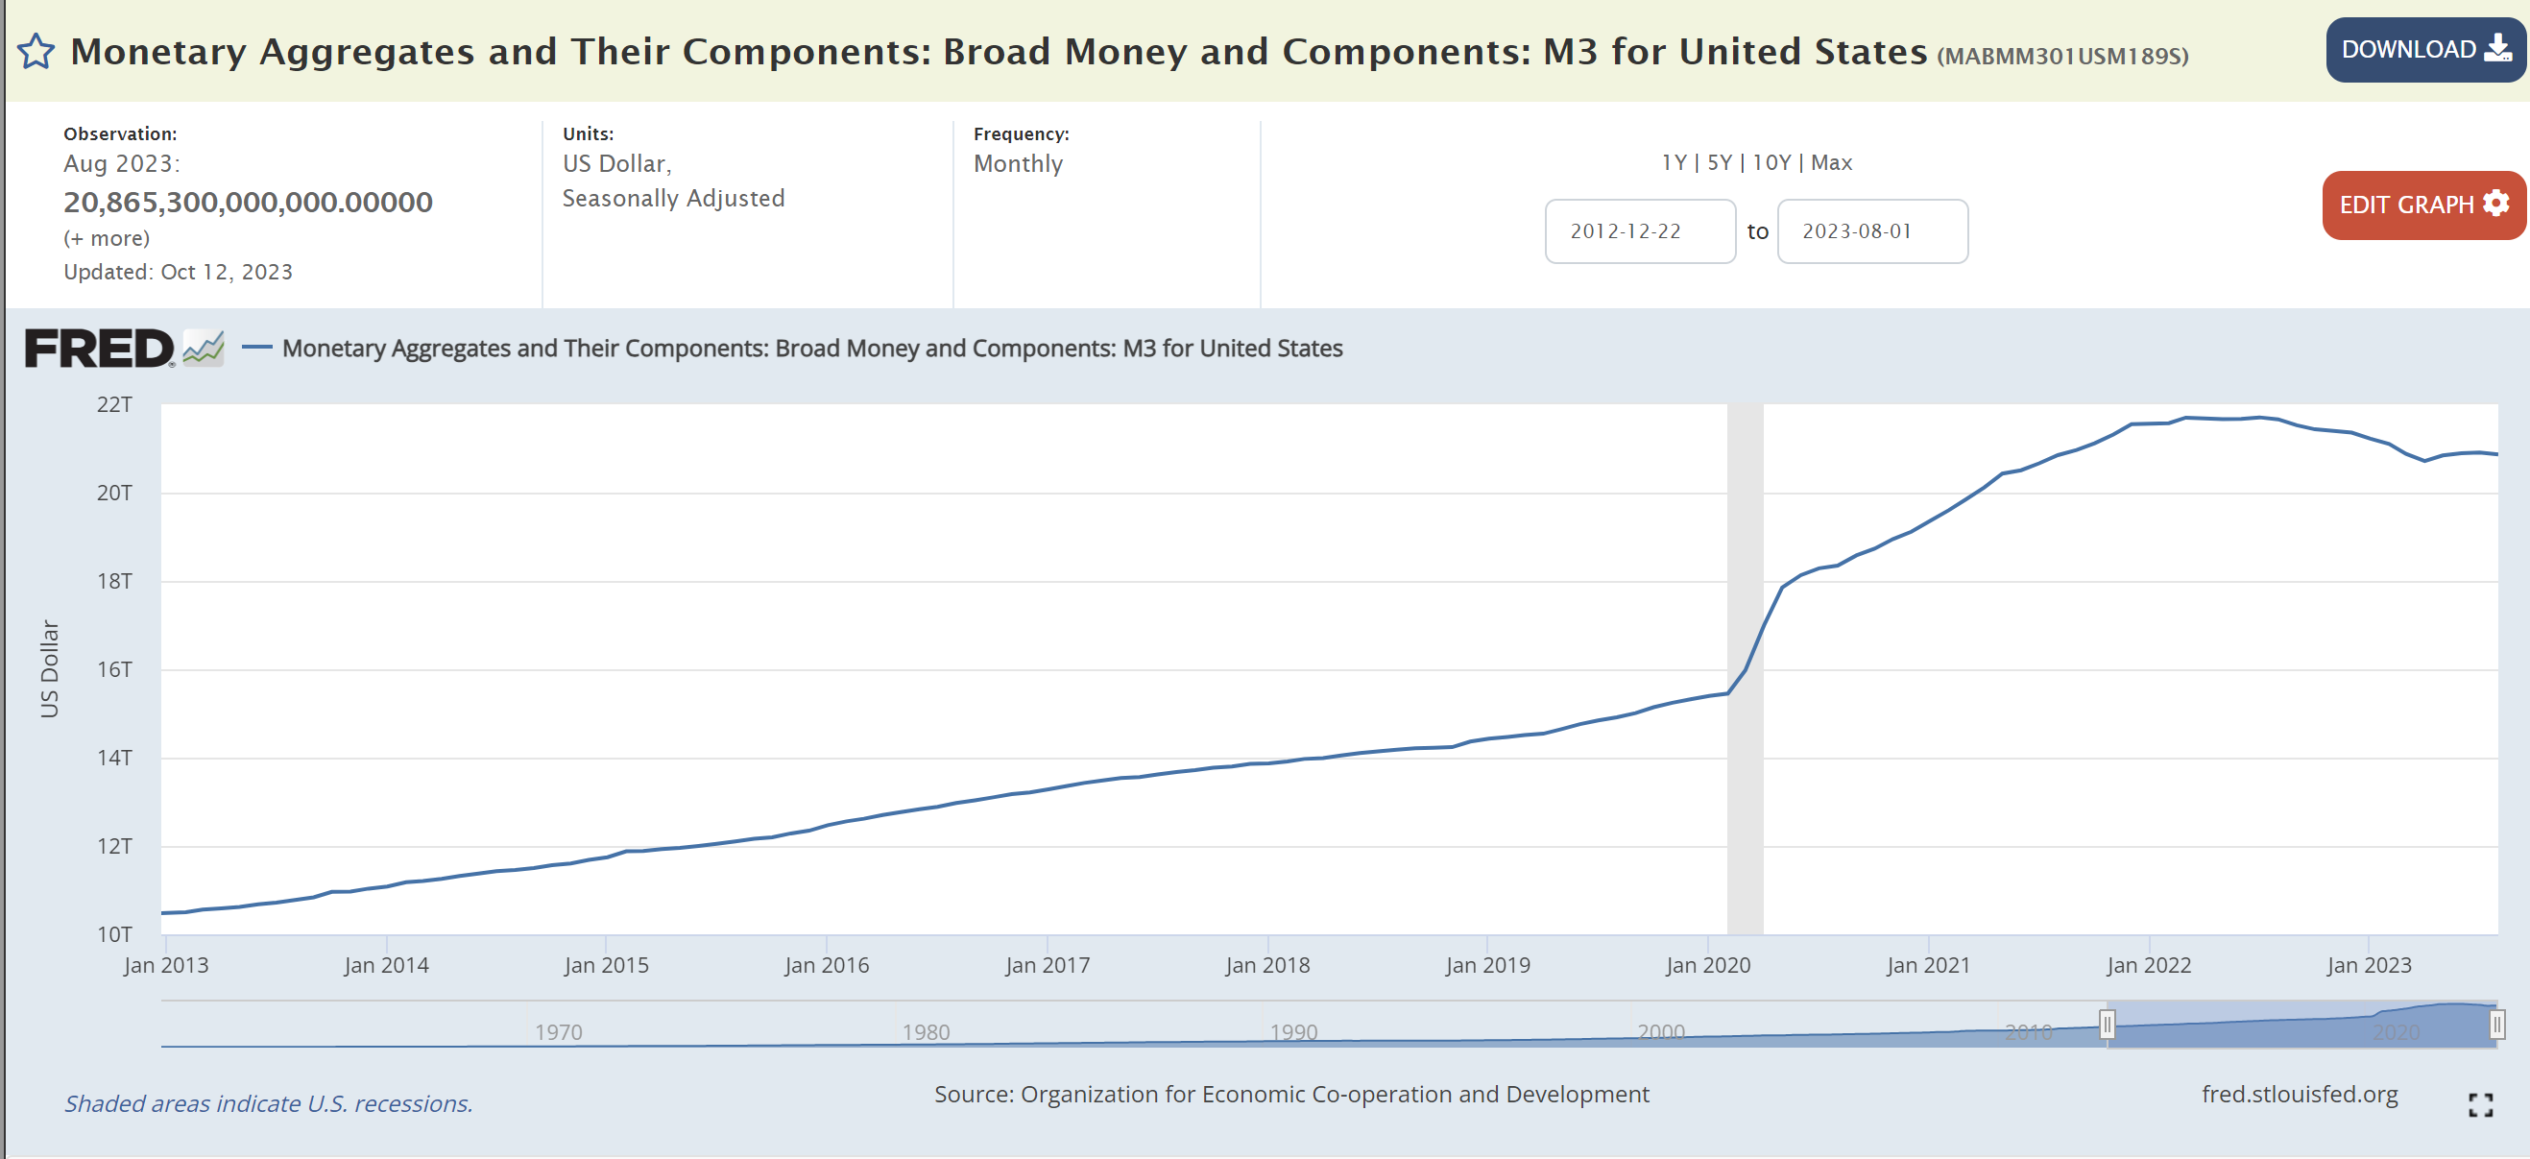
Task: Click right handle of range slider
Action: (2495, 1025)
